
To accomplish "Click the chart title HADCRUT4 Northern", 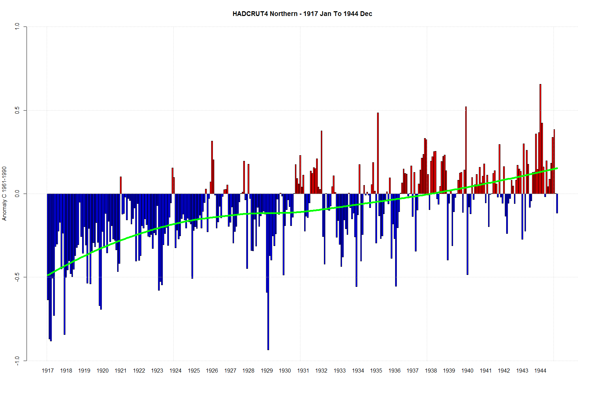I will 302,14.
